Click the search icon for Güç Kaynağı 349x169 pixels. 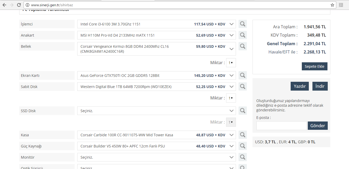point(243,146)
